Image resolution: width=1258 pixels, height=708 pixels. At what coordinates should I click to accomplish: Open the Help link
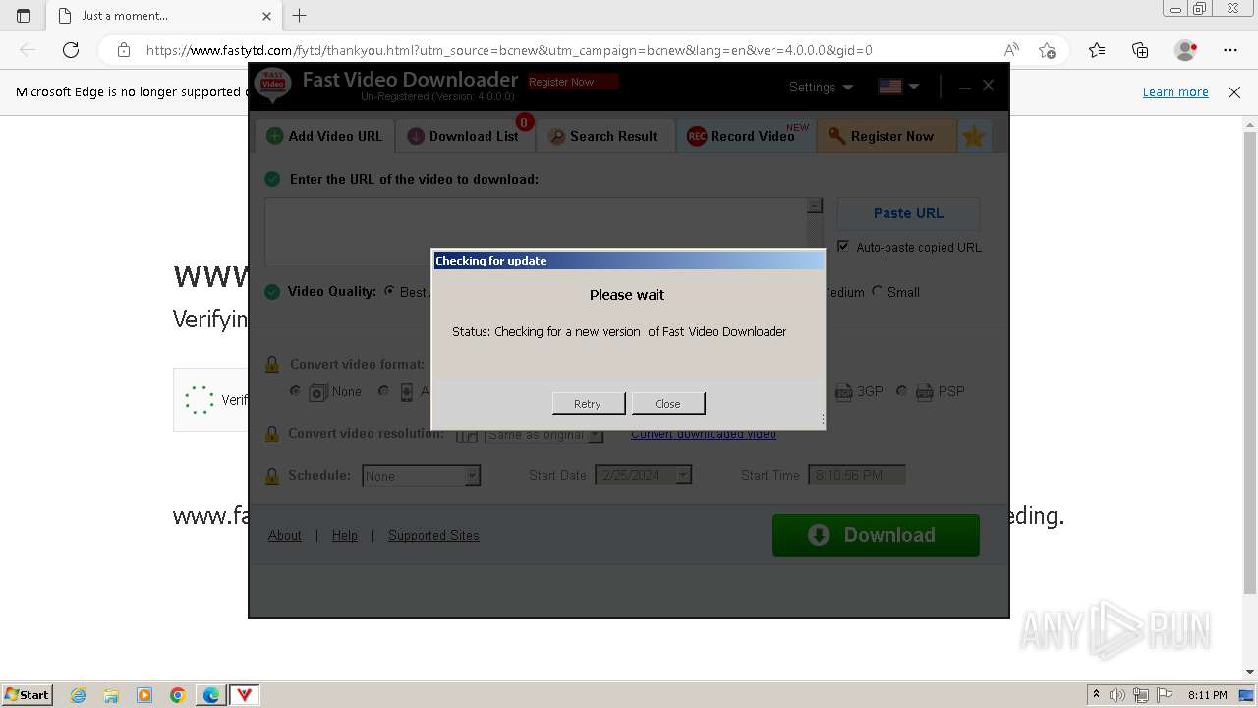pos(345,535)
